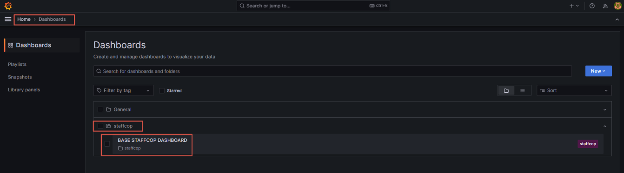The width and height of the screenshot is (624, 173).
Task: Expand the General folder chevron
Action: [x=604, y=110]
